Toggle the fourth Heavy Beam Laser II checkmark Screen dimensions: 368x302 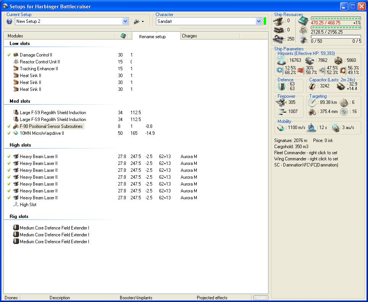click(x=9, y=177)
